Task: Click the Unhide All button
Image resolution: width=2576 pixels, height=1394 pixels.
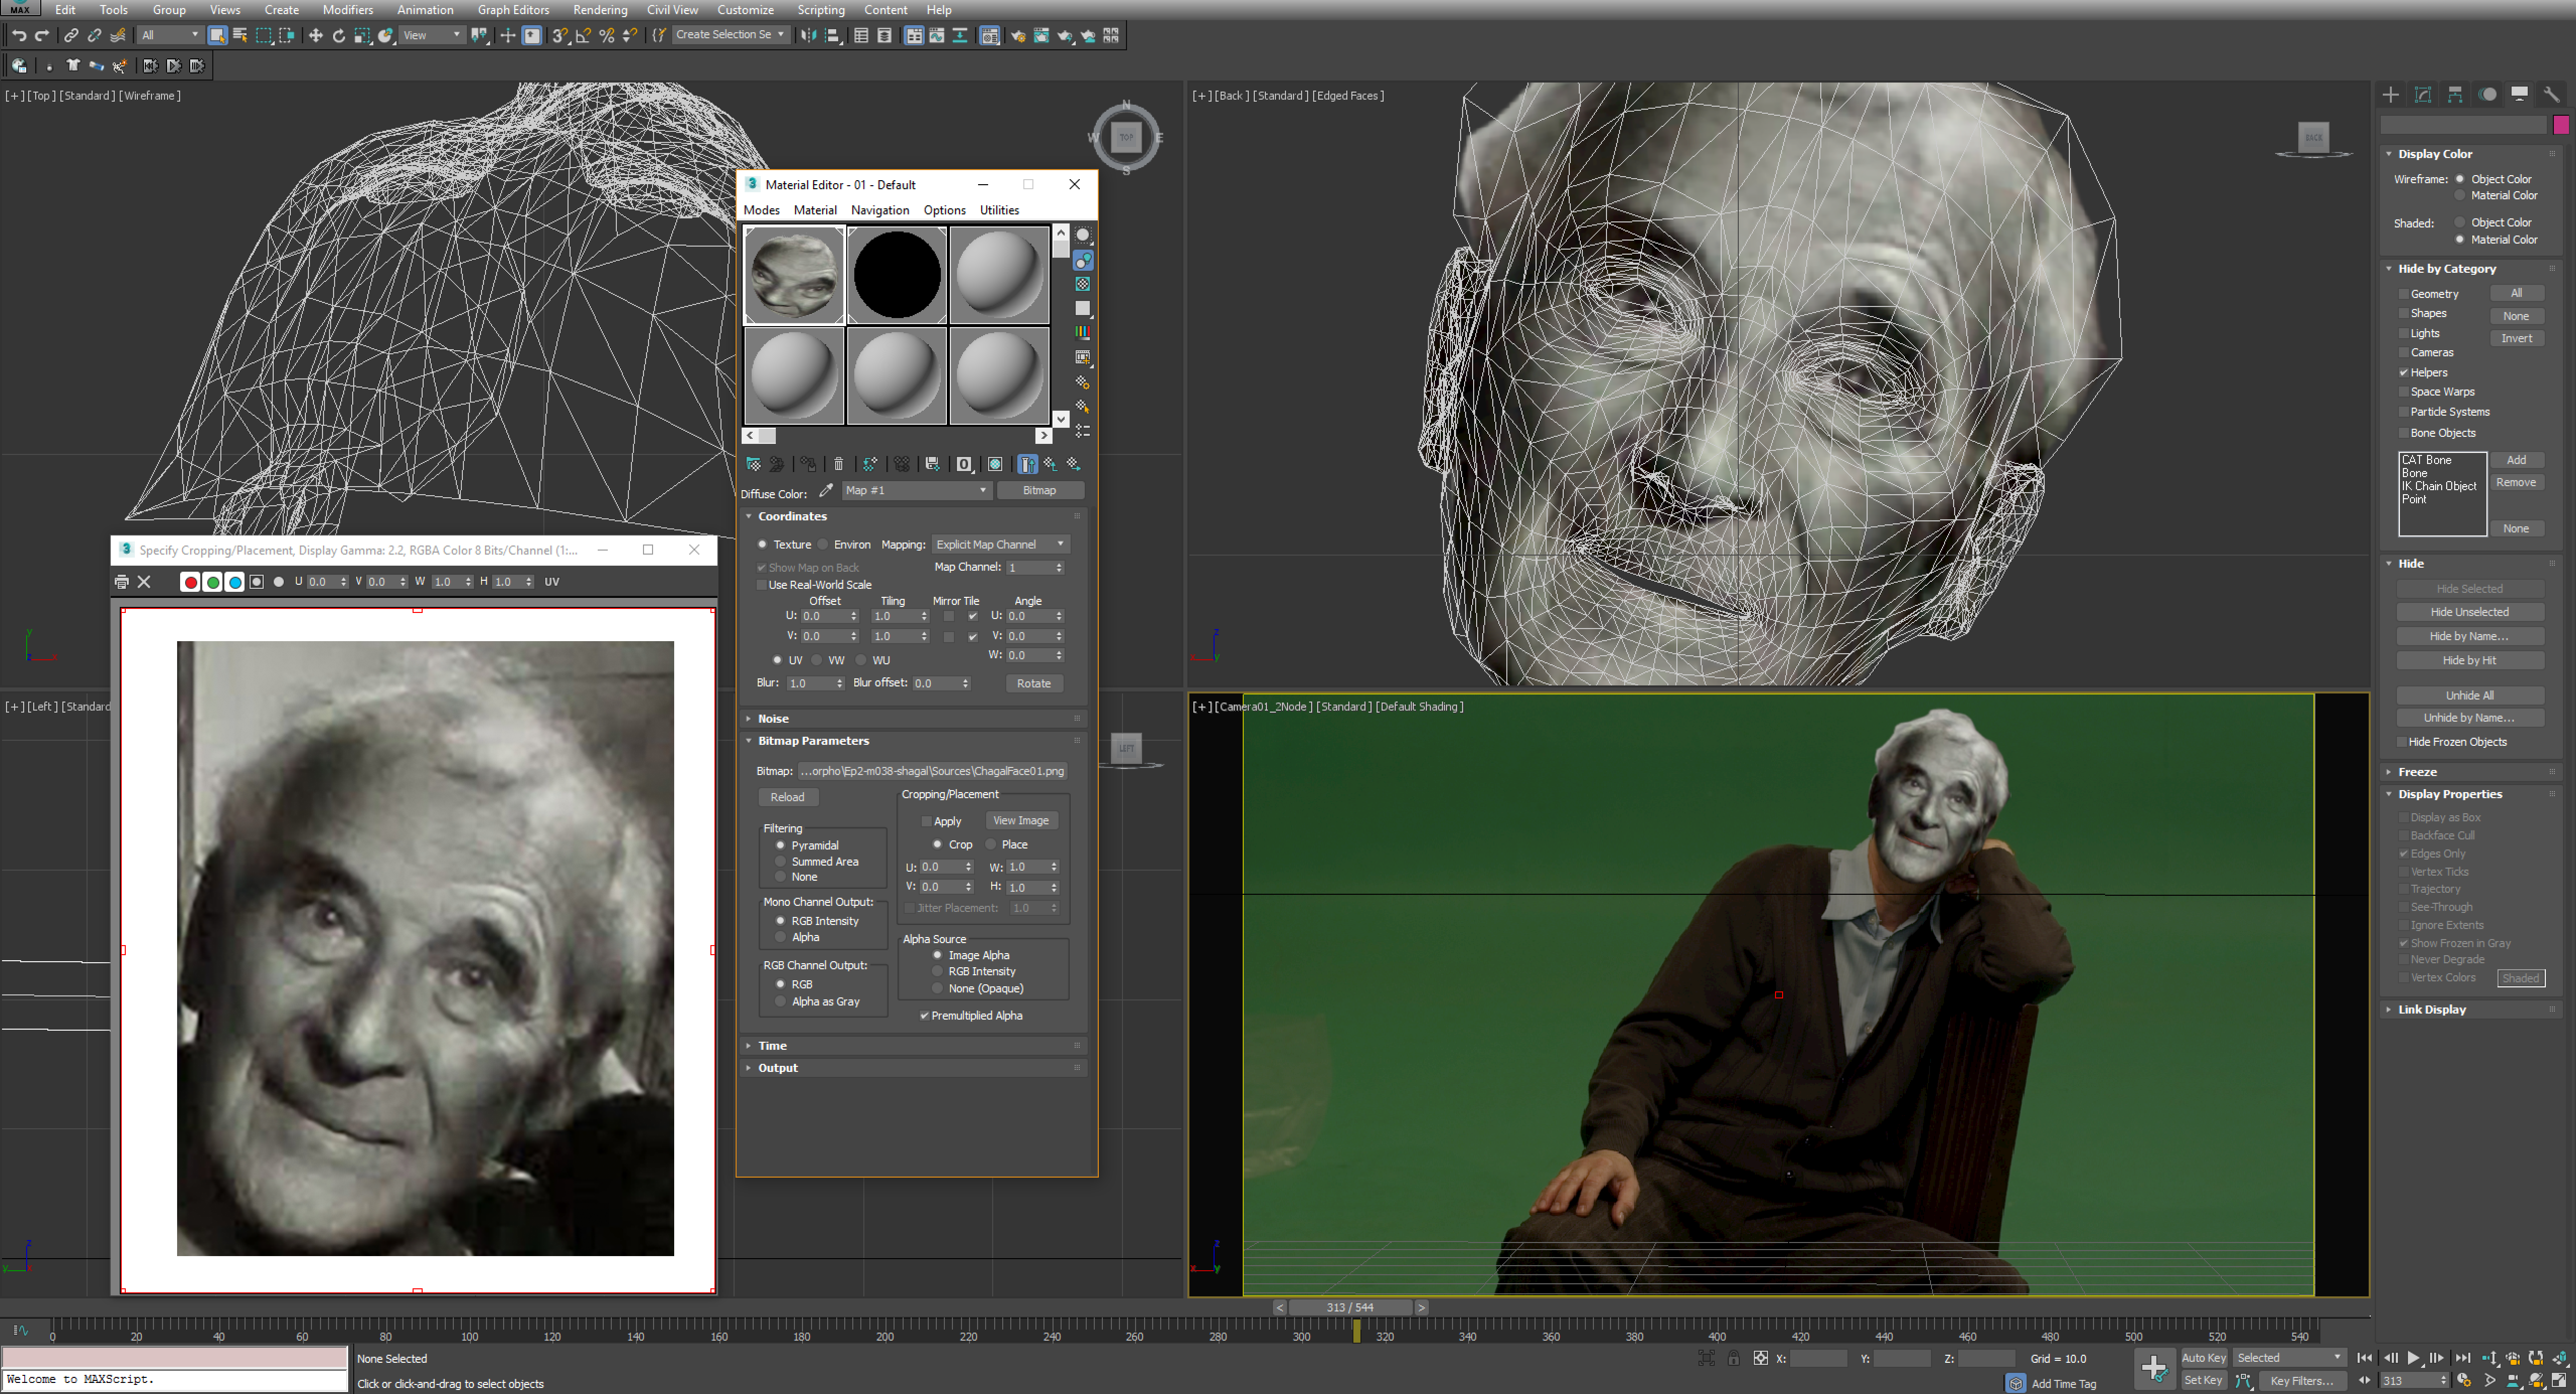Action: (x=2469, y=696)
